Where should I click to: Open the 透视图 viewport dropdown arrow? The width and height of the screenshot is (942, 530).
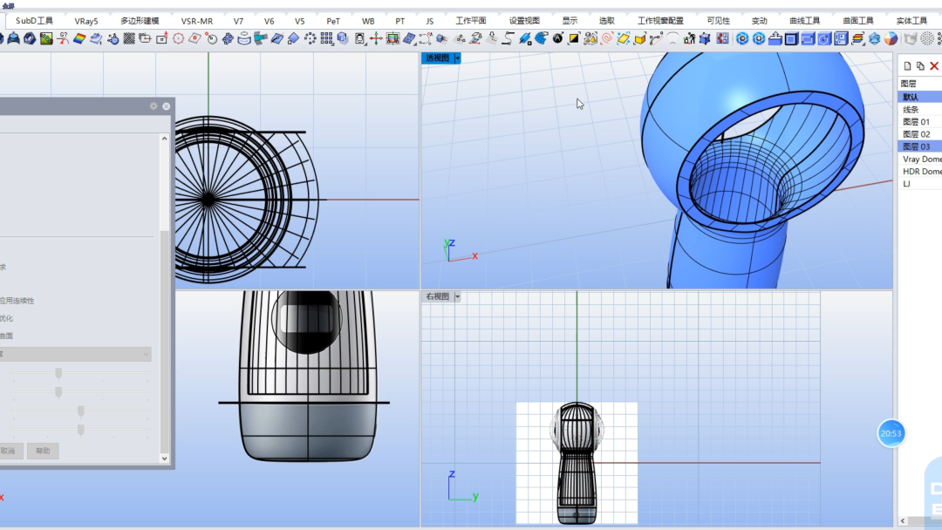click(x=457, y=58)
